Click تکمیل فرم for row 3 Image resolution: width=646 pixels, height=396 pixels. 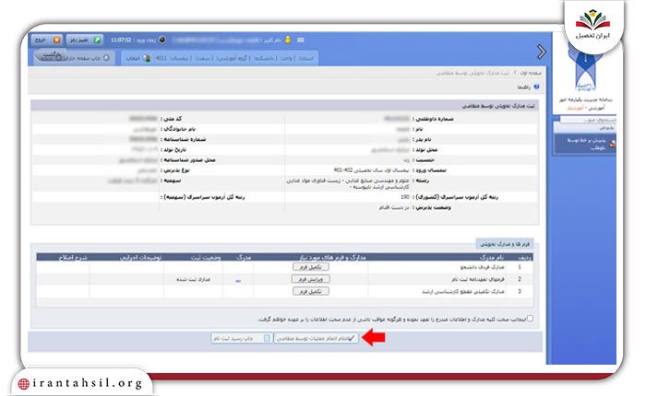(x=311, y=291)
